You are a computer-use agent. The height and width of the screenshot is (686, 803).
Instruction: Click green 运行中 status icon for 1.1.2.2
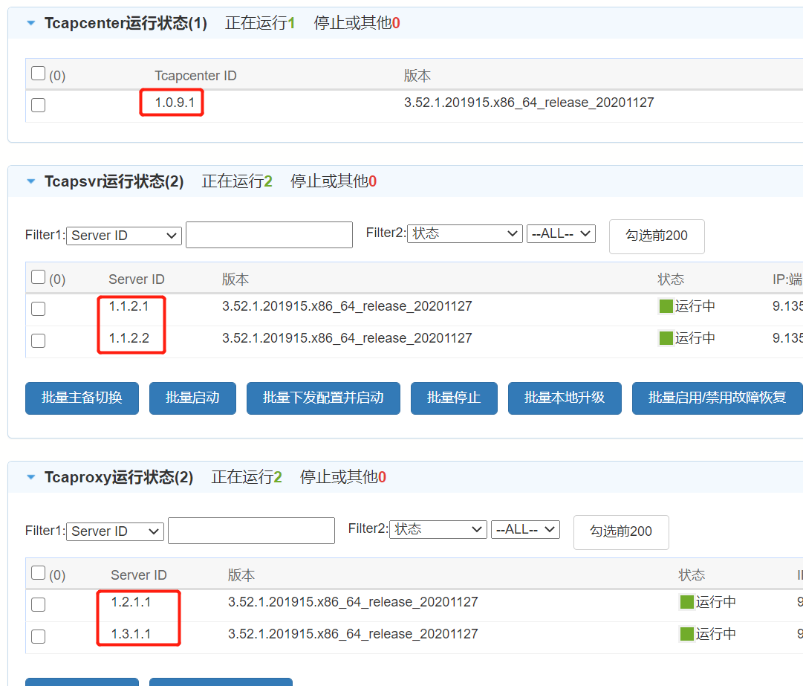click(x=666, y=338)
